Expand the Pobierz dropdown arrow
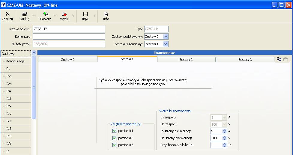This screenshot has height=155, width=293. pyautogui.click(x=55, y=16)
